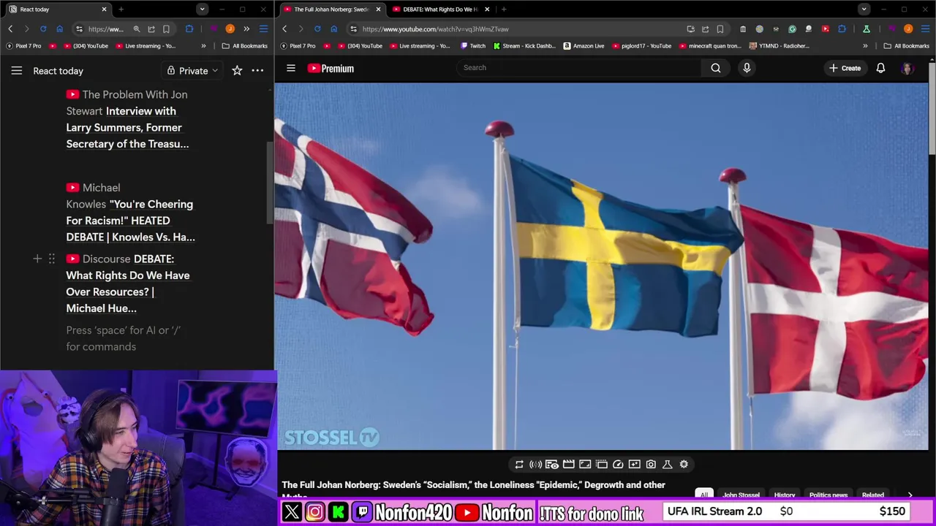The image size is (936, 526).
Task: Open the enhancer settings gear under the video
Action: click(684, 464)
